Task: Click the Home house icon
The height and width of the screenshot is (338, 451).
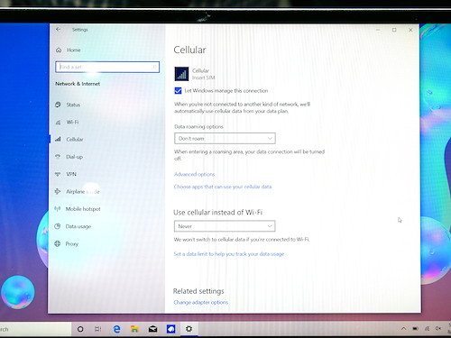Action: (x=59, y=50)
